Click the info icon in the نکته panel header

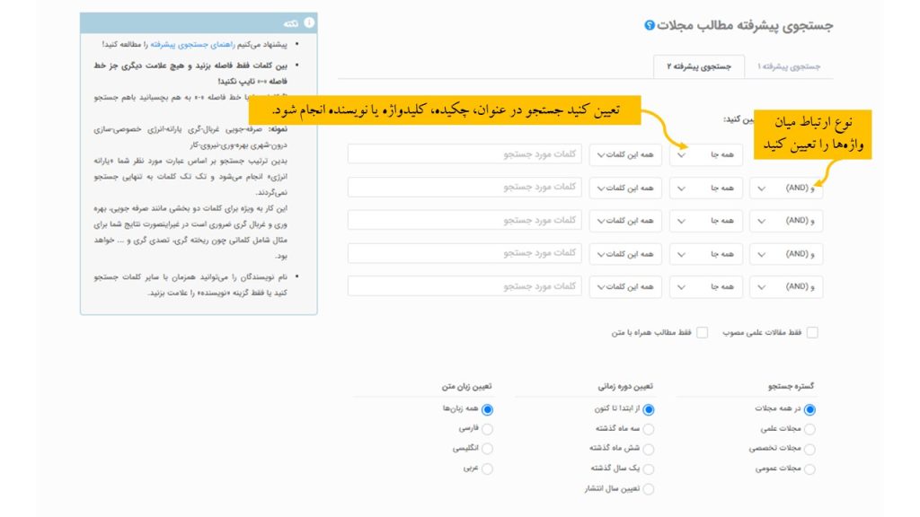pyautogui.click(x=309, y=22)
